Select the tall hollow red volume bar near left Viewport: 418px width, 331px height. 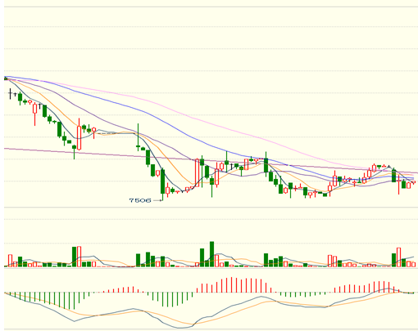point(80,257)
